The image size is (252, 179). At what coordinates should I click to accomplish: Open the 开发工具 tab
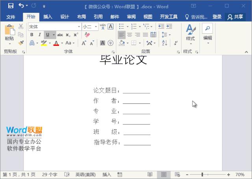[169, 16]
